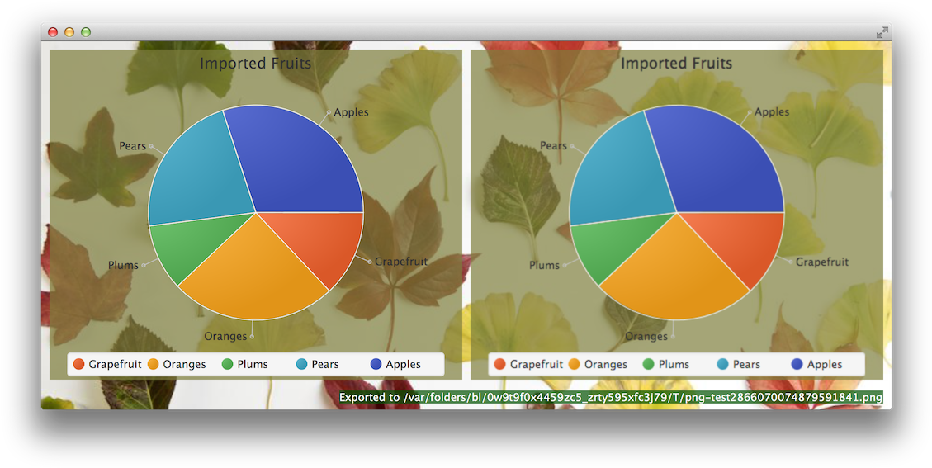This screenshot has width=932, height=468.
Task: Select the Pears legend dot in right chart
Action: 723,364
